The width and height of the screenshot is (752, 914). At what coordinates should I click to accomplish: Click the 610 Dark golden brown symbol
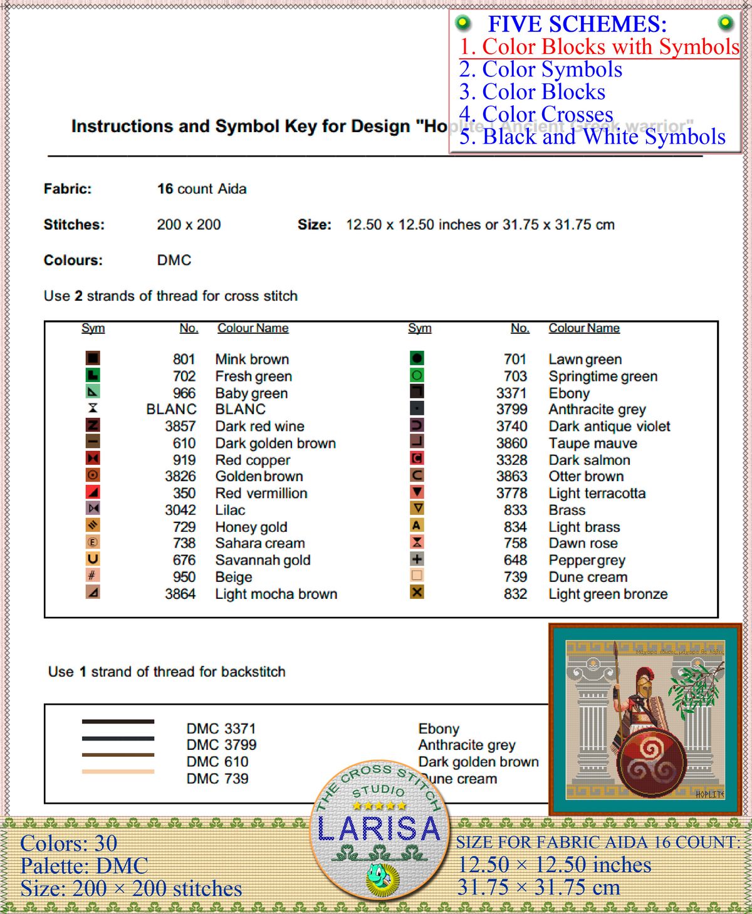[x=93, y=442]
